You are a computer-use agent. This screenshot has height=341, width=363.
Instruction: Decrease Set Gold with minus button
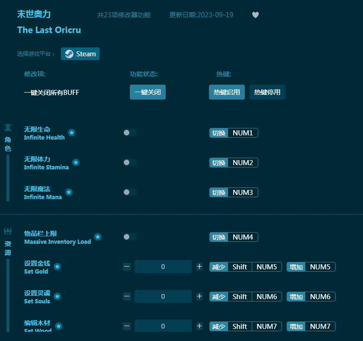pyautogui.click(x=127, y=267)
